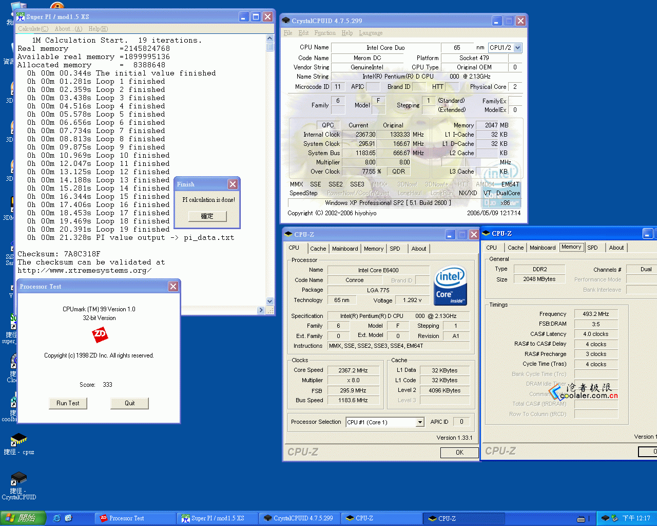Switch to the Memory tab in CPU window CPU-Z
Viewport: 657px width, 526px height.
coord(374,249)
